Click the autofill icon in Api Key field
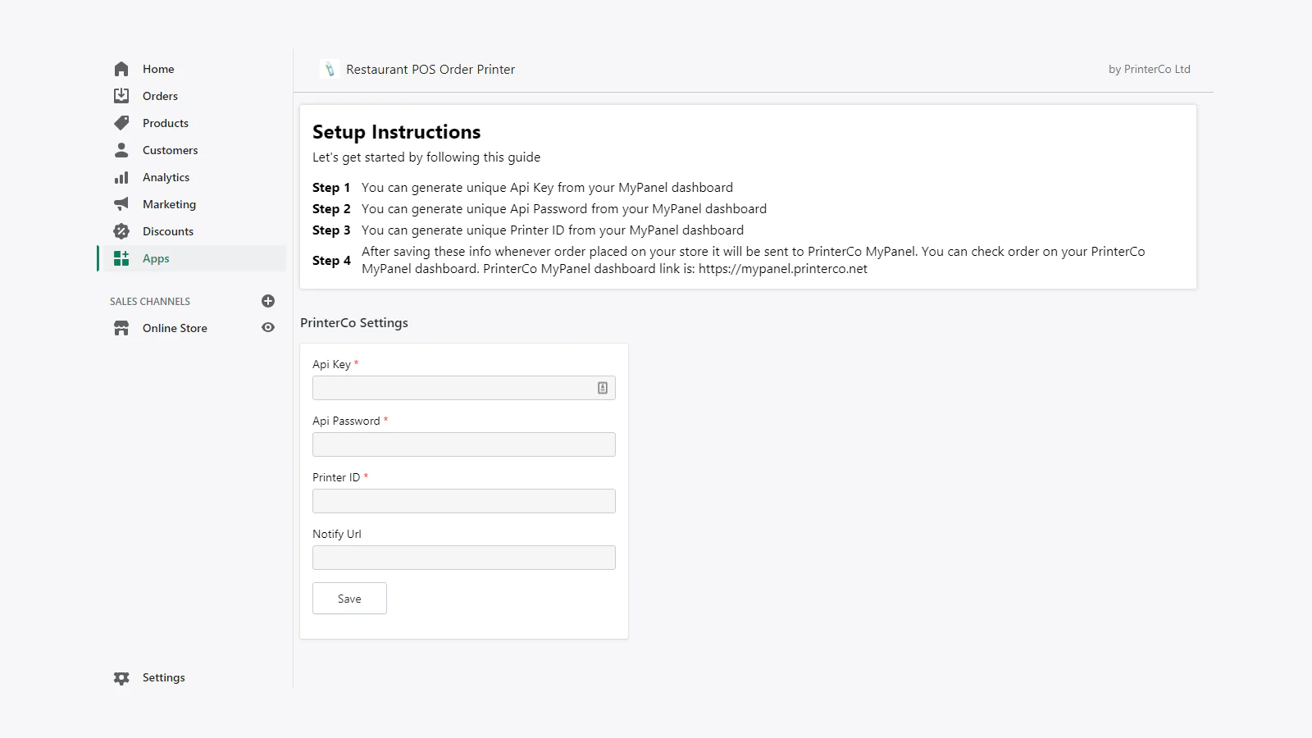Screen dimensions: 1312x738 (x=603, y=388)
